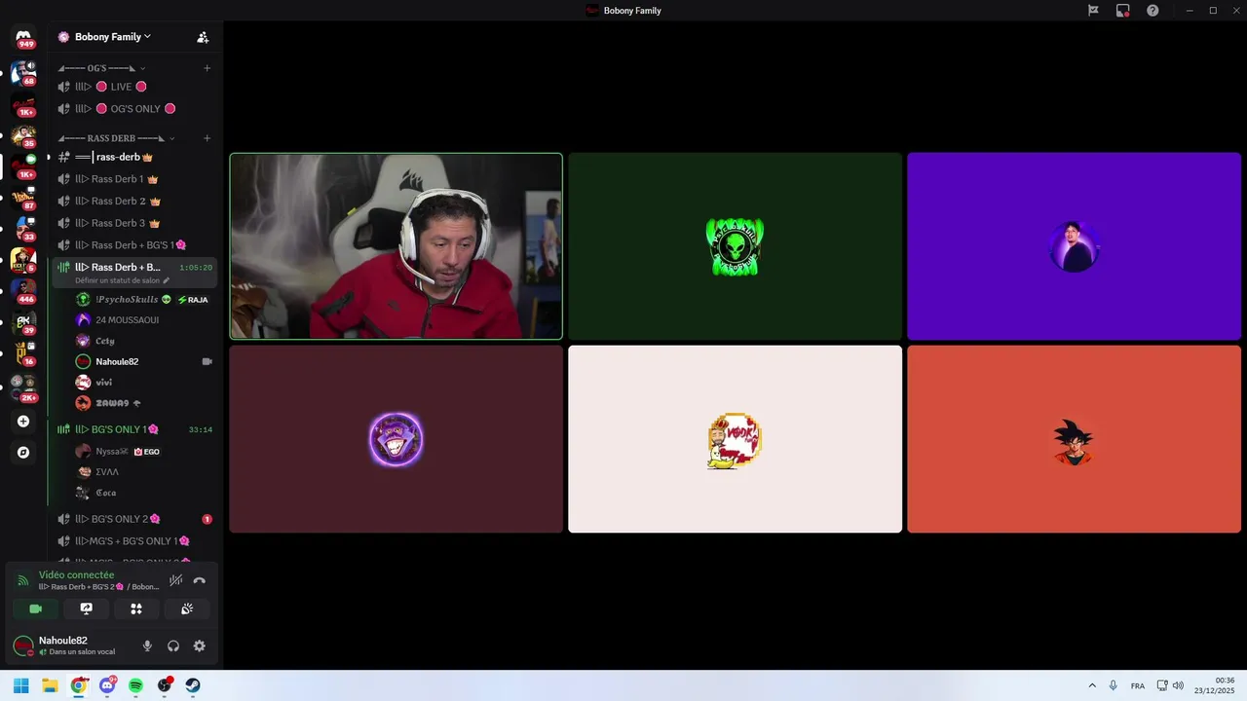Screen dimensions: 1247x701
Task: Collapse the OG'S category
Action: (x=101, y=68)
